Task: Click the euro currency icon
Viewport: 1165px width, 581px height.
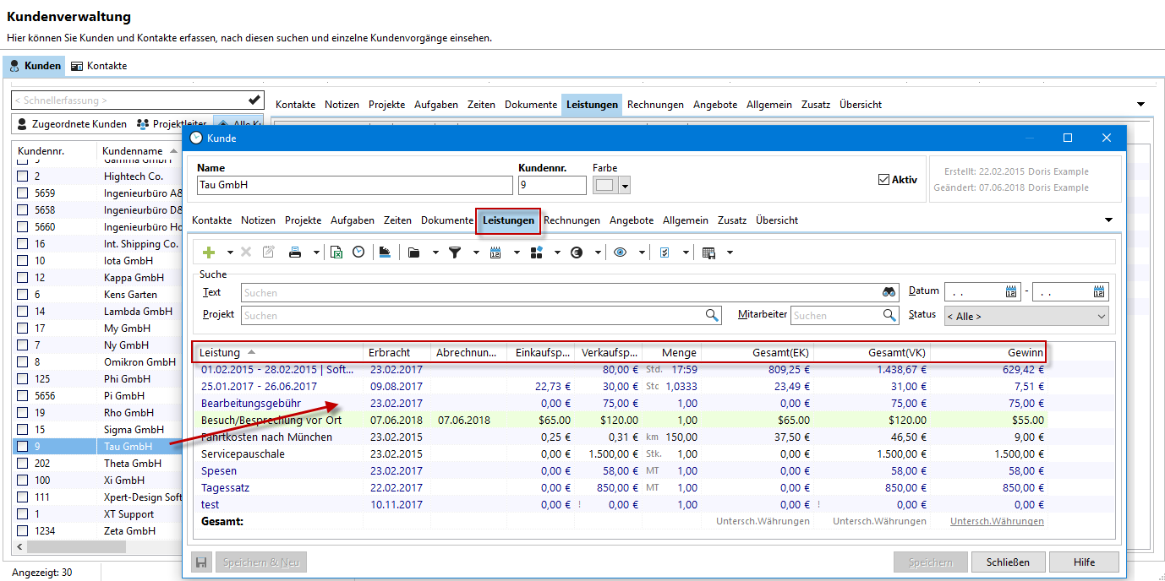Action: [577, 252]
